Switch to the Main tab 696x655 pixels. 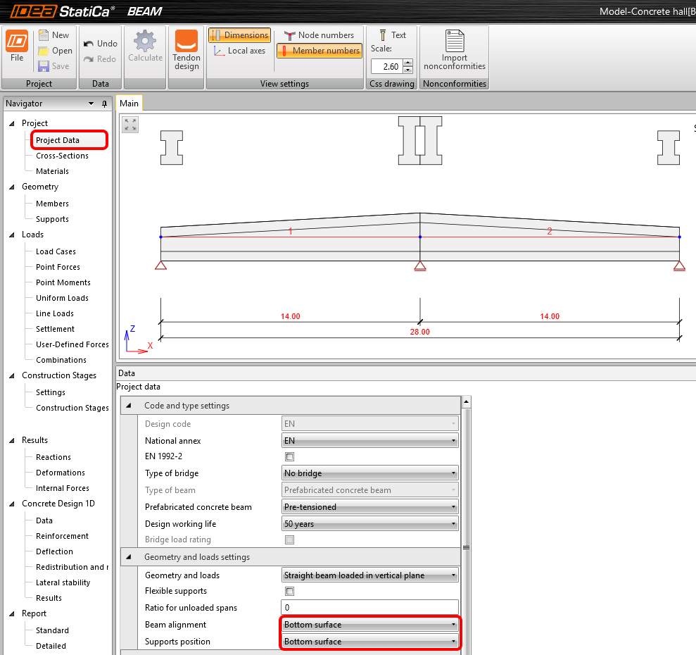pos(129,103)
